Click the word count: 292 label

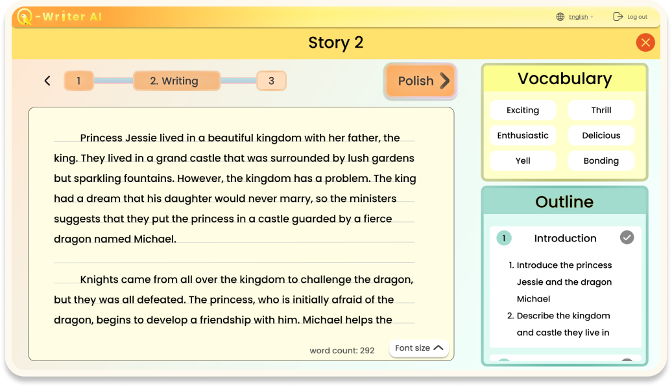(x=342, y=351)
